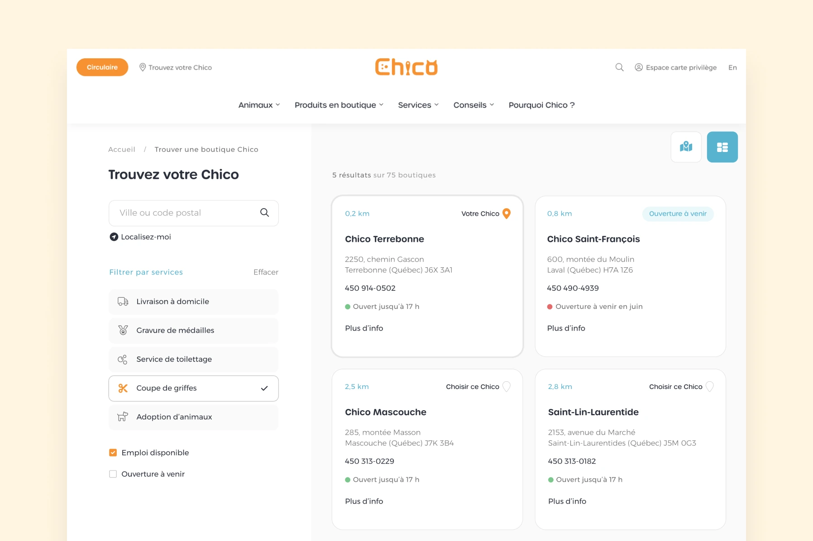Toggle Livraison à domicile filter
The height and width of the screenshot is (541, 813).
click(193, 302)
